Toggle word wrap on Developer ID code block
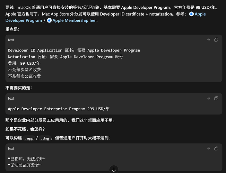The height and width of the screenshot is (173, 226). pyautogui.click(x=209, y=40)
